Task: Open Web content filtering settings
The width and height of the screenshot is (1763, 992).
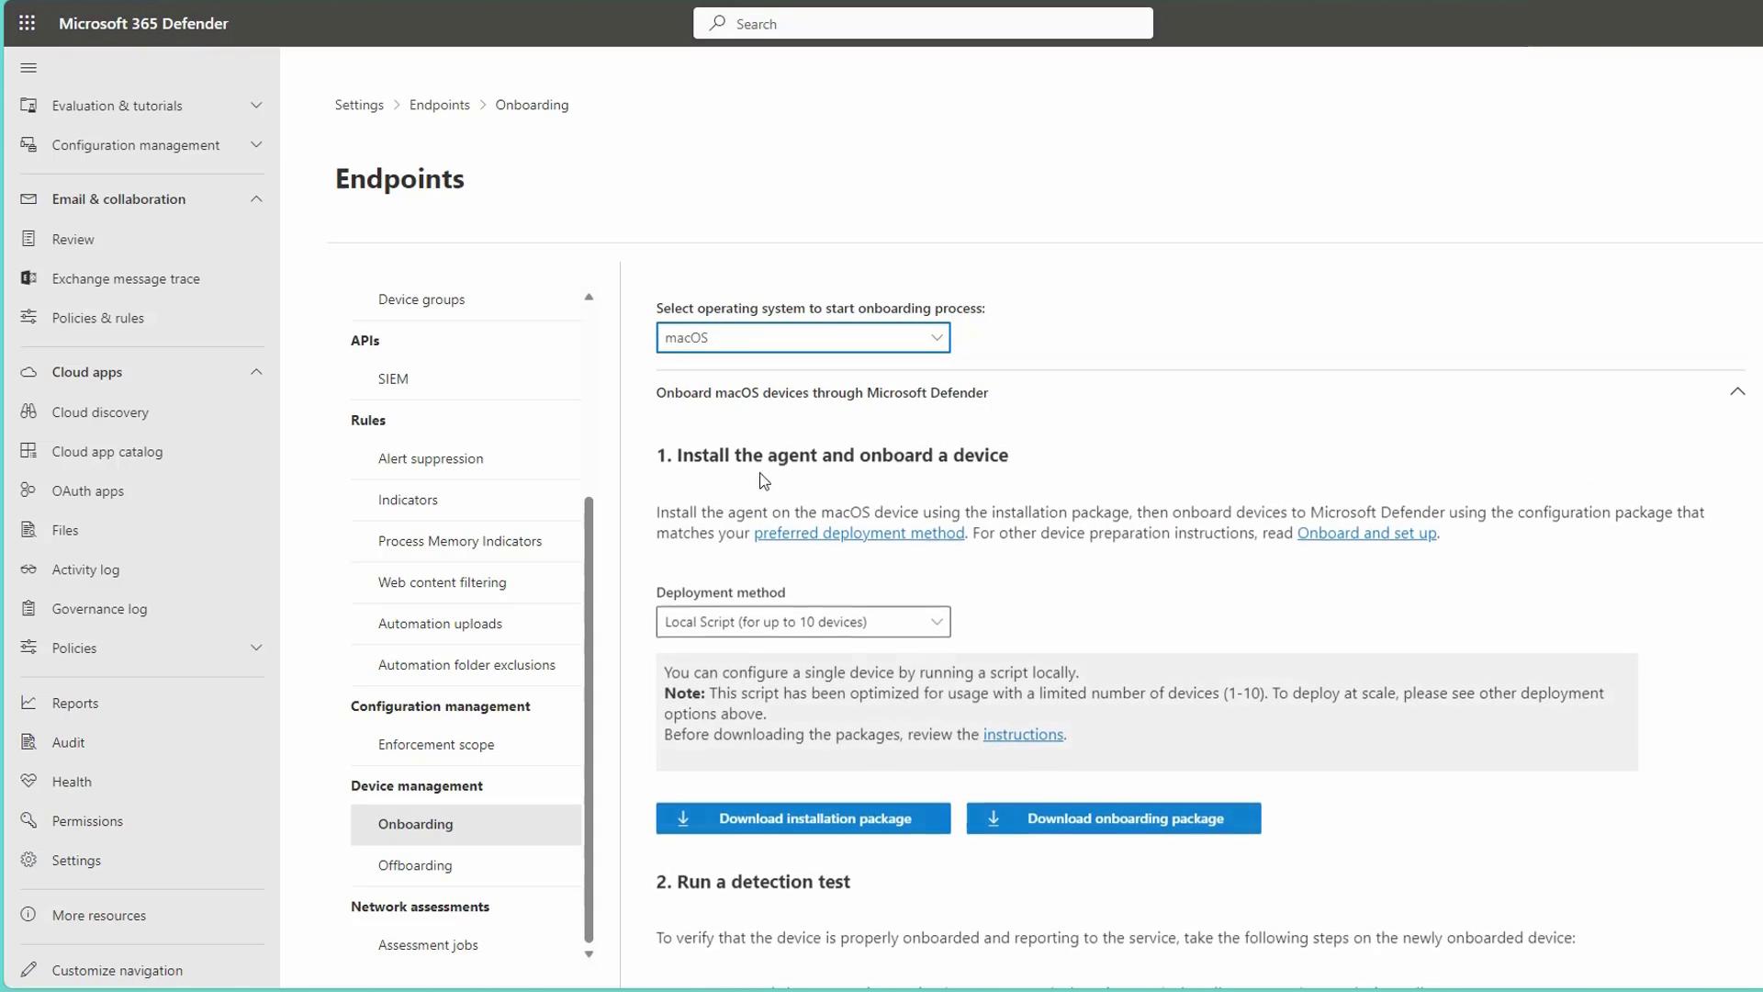Action: tap(442, 582)
